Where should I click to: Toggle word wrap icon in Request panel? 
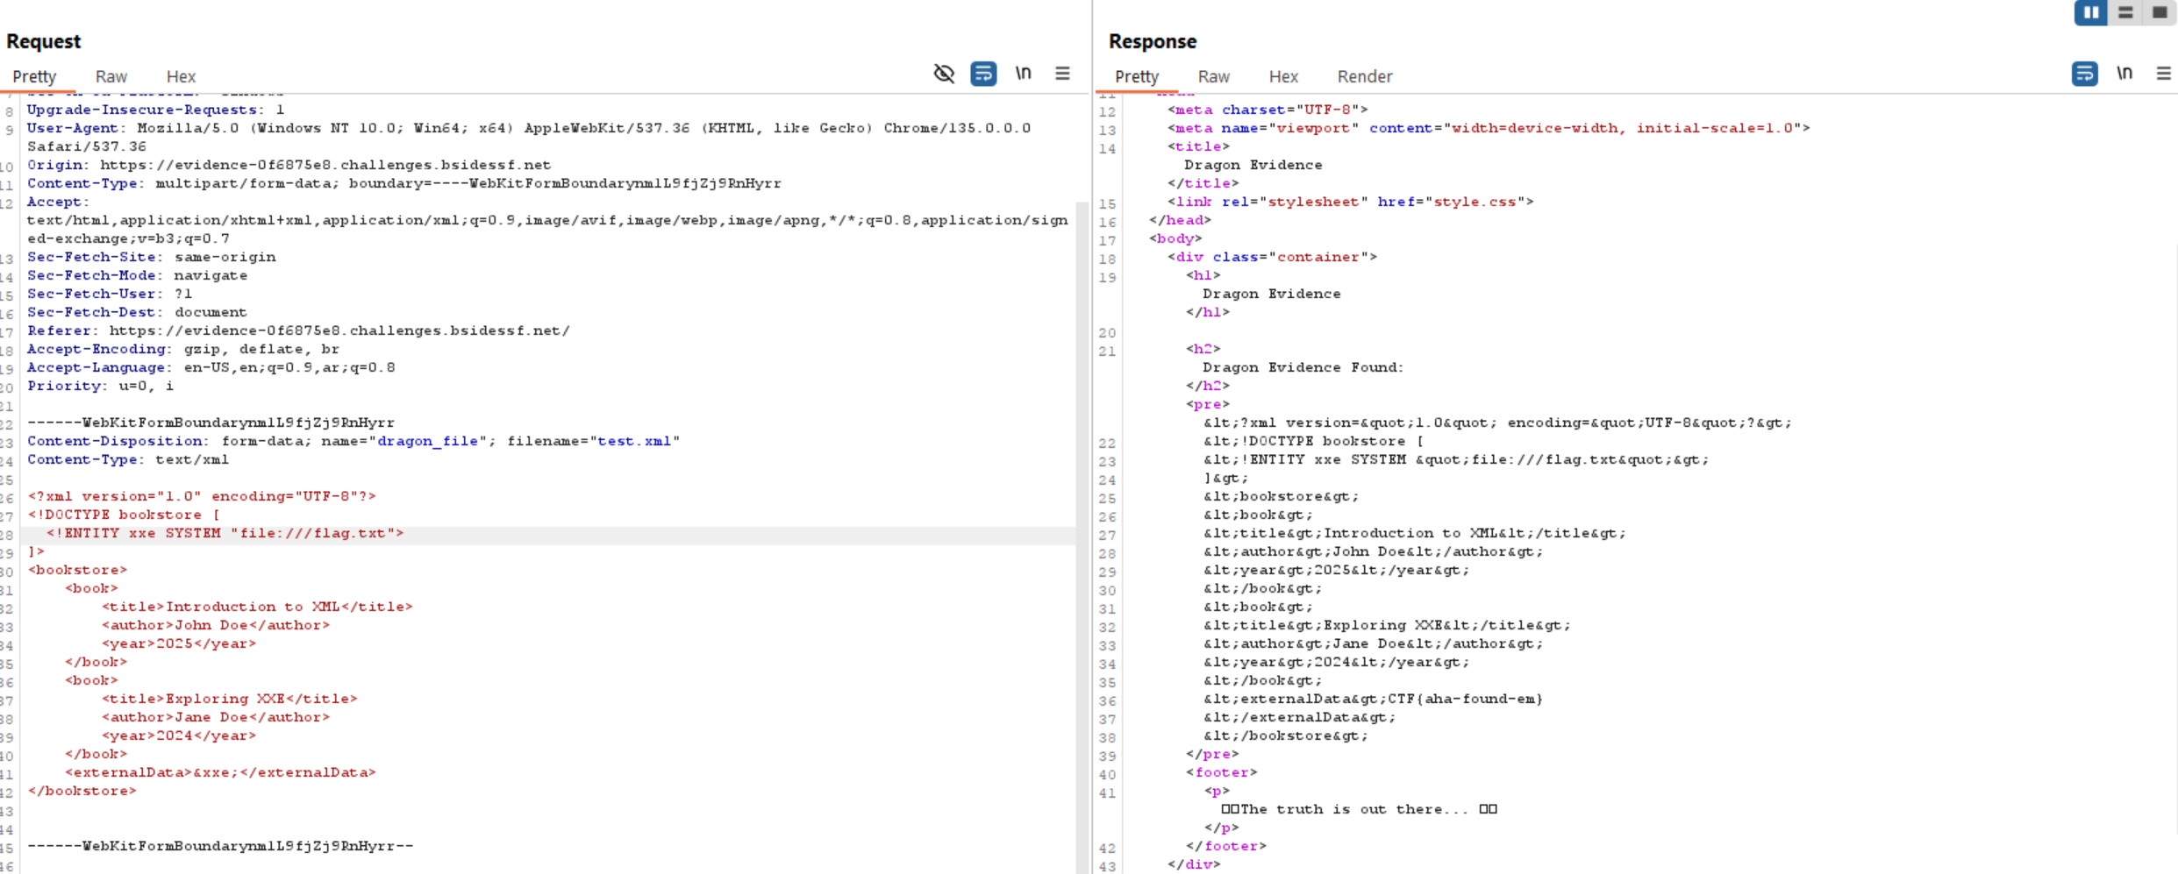pos(983,74)
